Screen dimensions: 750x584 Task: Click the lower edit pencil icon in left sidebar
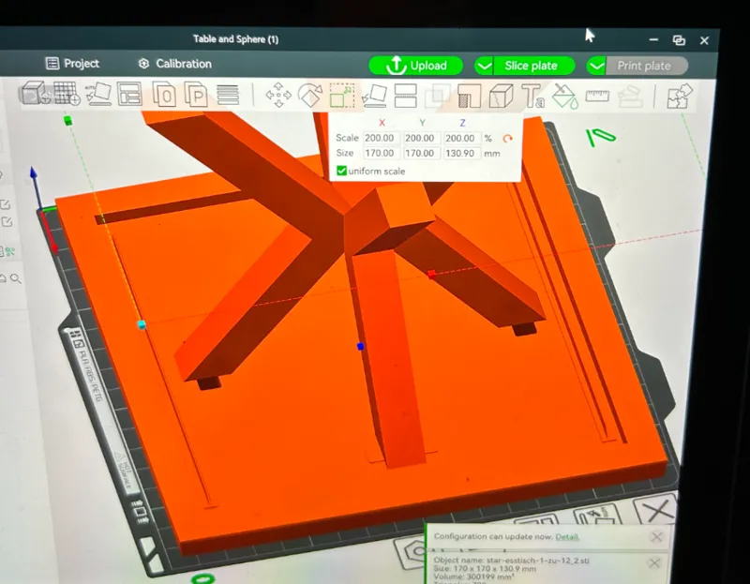click(7, 221)
